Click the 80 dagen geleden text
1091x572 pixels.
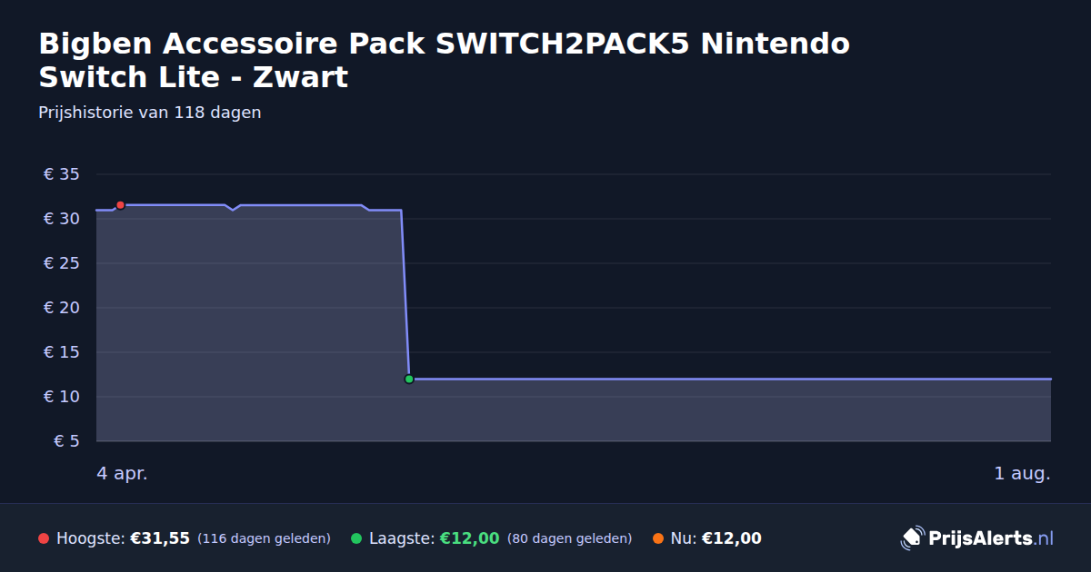point(569,538)
